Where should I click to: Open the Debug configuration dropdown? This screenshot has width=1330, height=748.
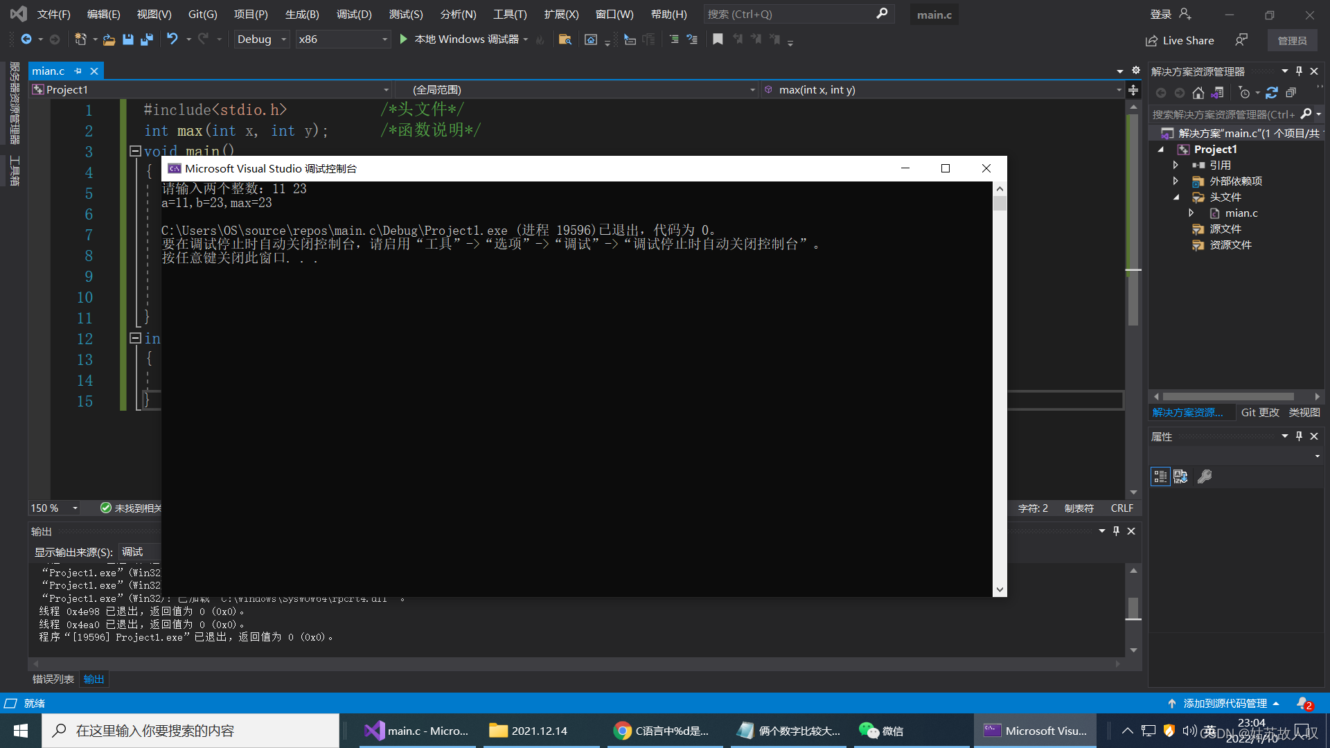click(x=262, y=39)
